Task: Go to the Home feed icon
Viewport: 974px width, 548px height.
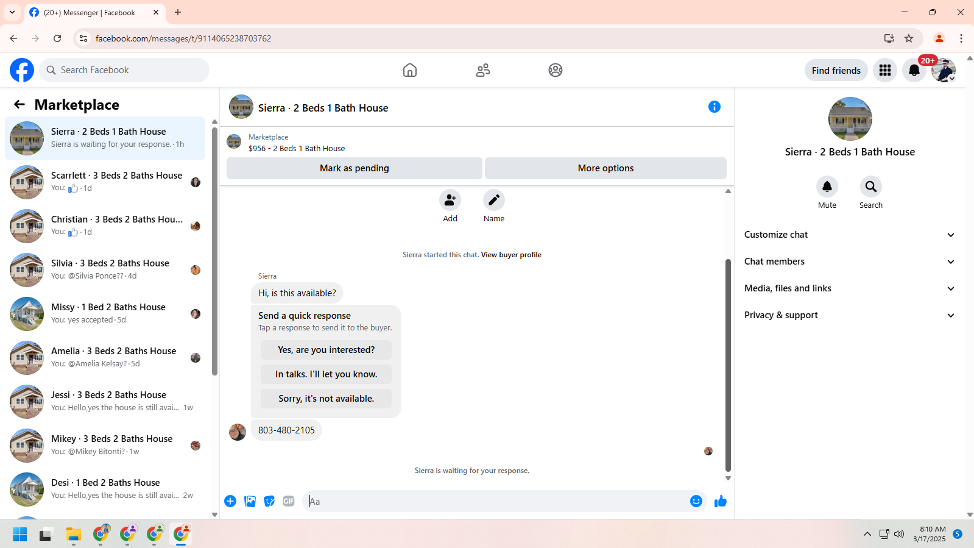Action: pos(410,70)
